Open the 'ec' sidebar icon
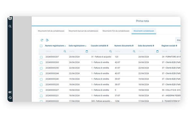 pos(10,92)
